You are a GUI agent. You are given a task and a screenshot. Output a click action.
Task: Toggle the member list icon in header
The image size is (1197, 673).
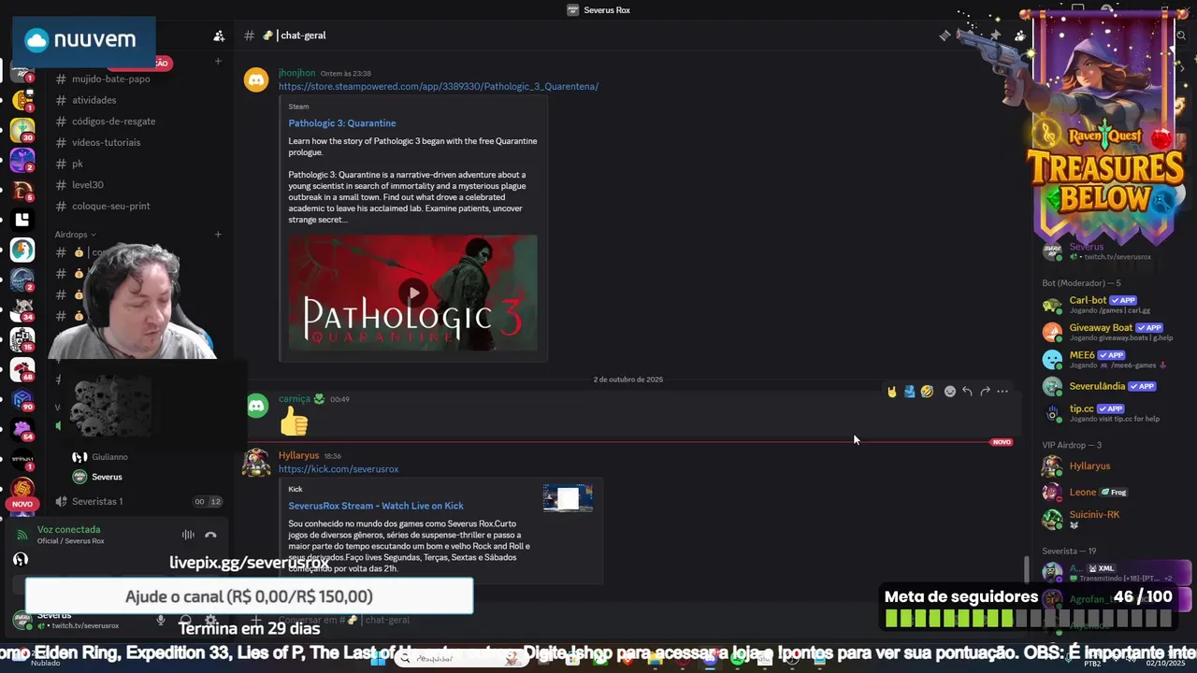(x=1020, y=36)
